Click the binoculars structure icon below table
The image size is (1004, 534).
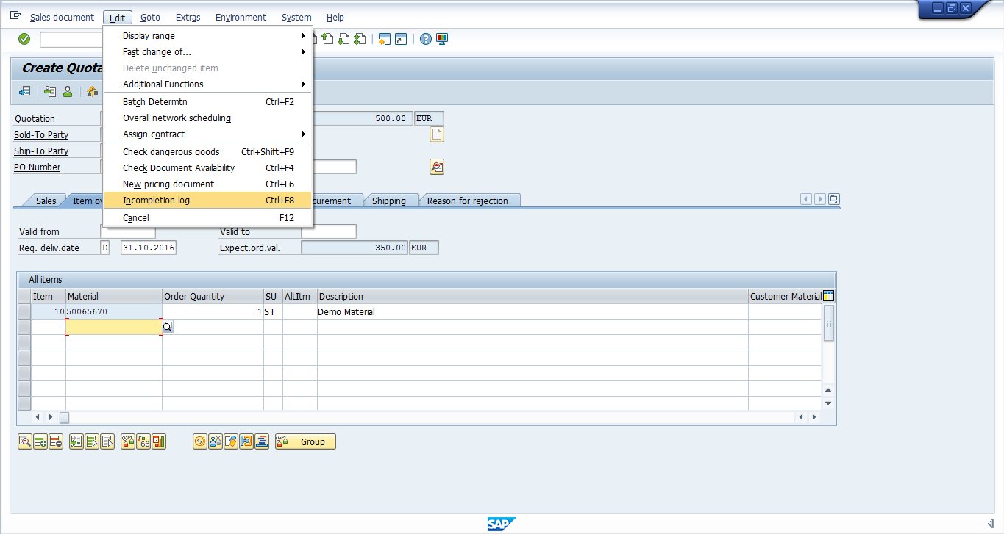pos(143,441)
